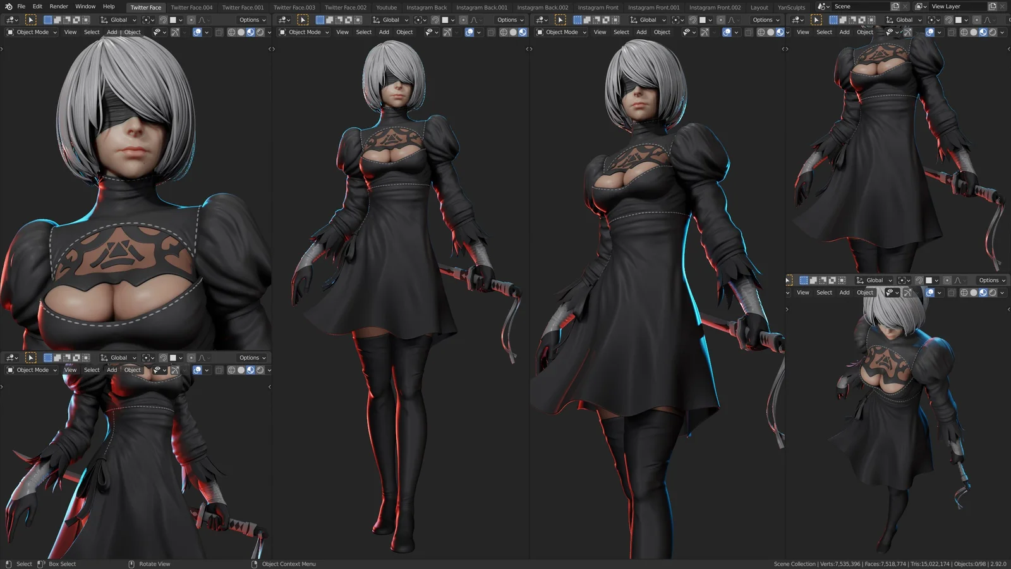Open the Transform Pivot Point selector icon
Viewport: 1011px width, 569px height.
click(x=147, y=20)
